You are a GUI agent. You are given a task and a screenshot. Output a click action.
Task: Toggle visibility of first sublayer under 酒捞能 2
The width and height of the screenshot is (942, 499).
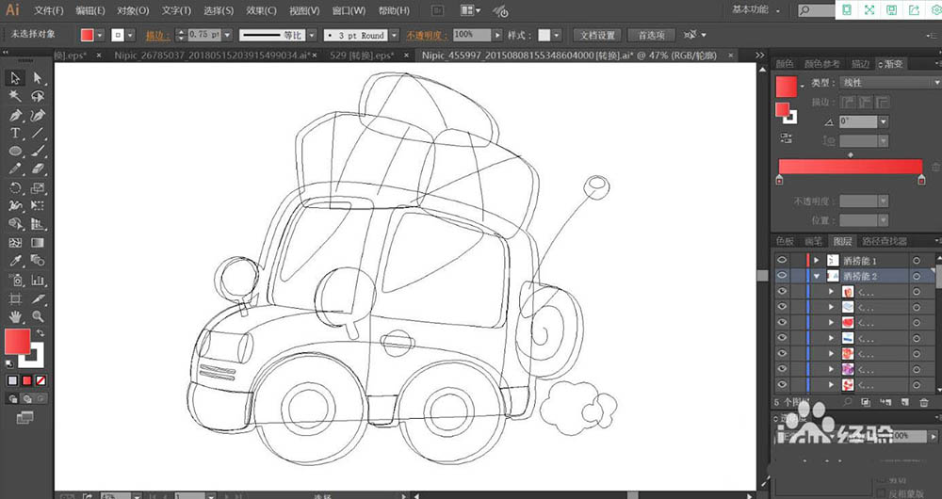(x=782, y=292)
